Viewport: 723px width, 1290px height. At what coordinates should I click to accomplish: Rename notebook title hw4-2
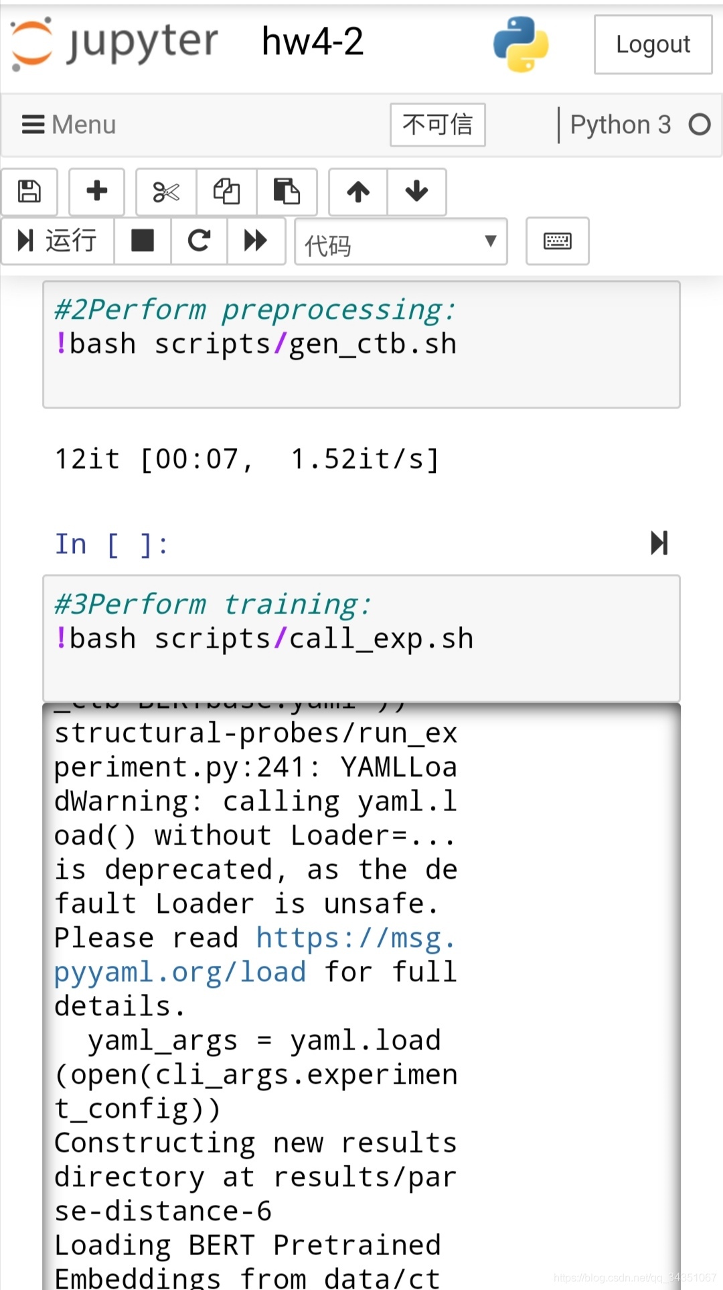(x=313, y=42)
